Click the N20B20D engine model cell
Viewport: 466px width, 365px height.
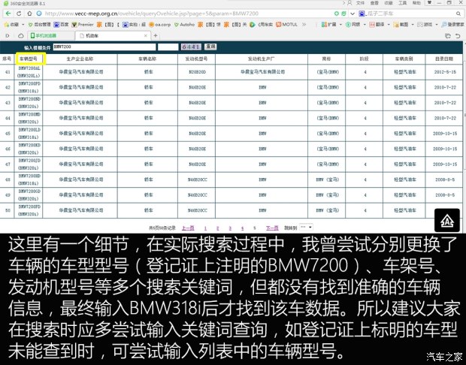tap(197, 72)
